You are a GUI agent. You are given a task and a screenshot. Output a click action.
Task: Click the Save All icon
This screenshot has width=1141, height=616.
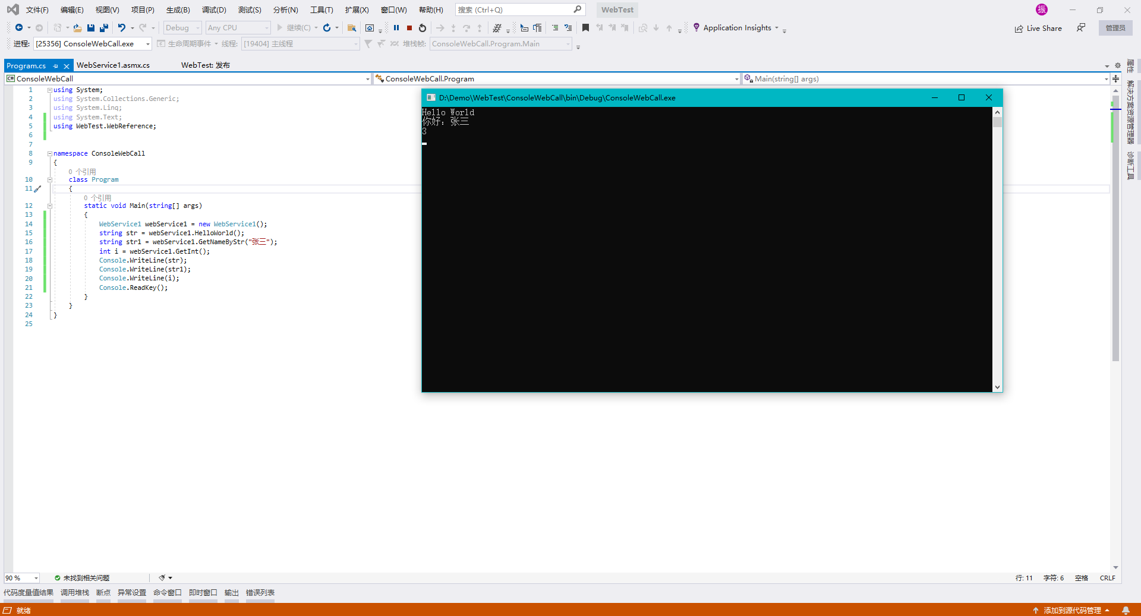tap(104, 28)
